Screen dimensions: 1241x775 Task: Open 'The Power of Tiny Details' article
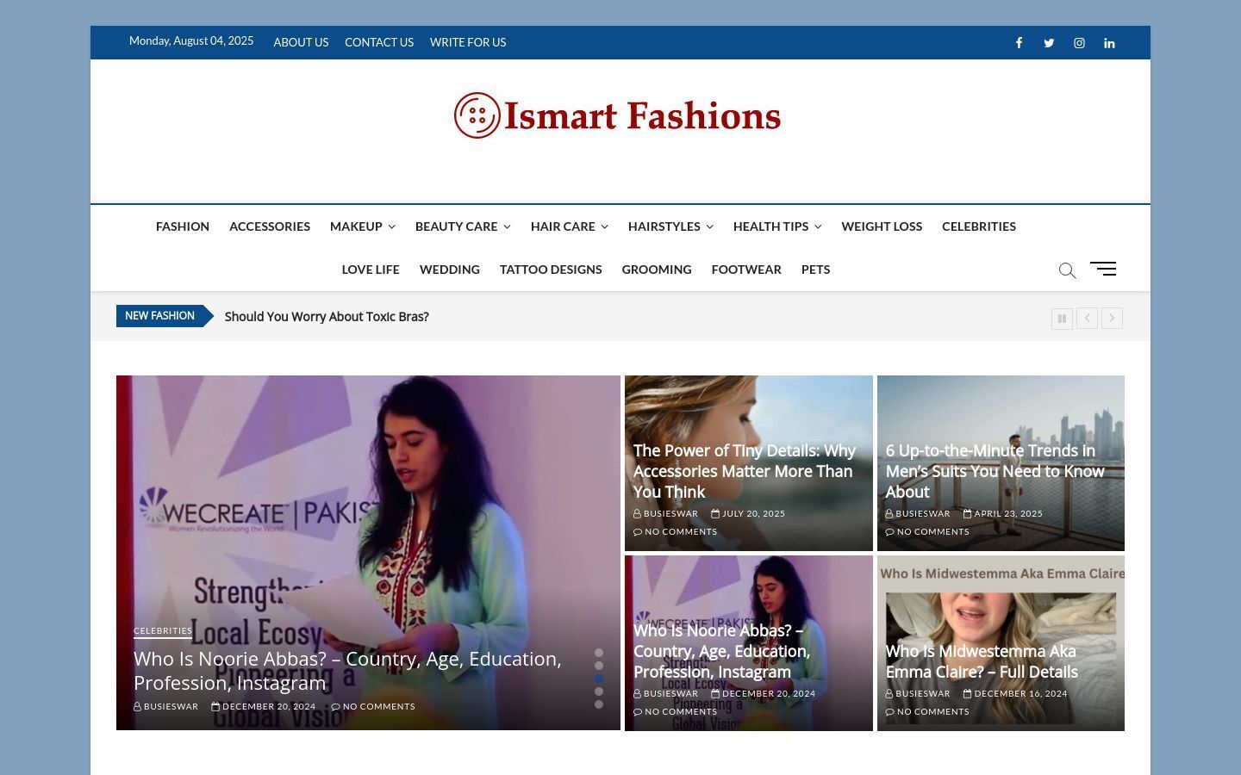coord(745,471)
